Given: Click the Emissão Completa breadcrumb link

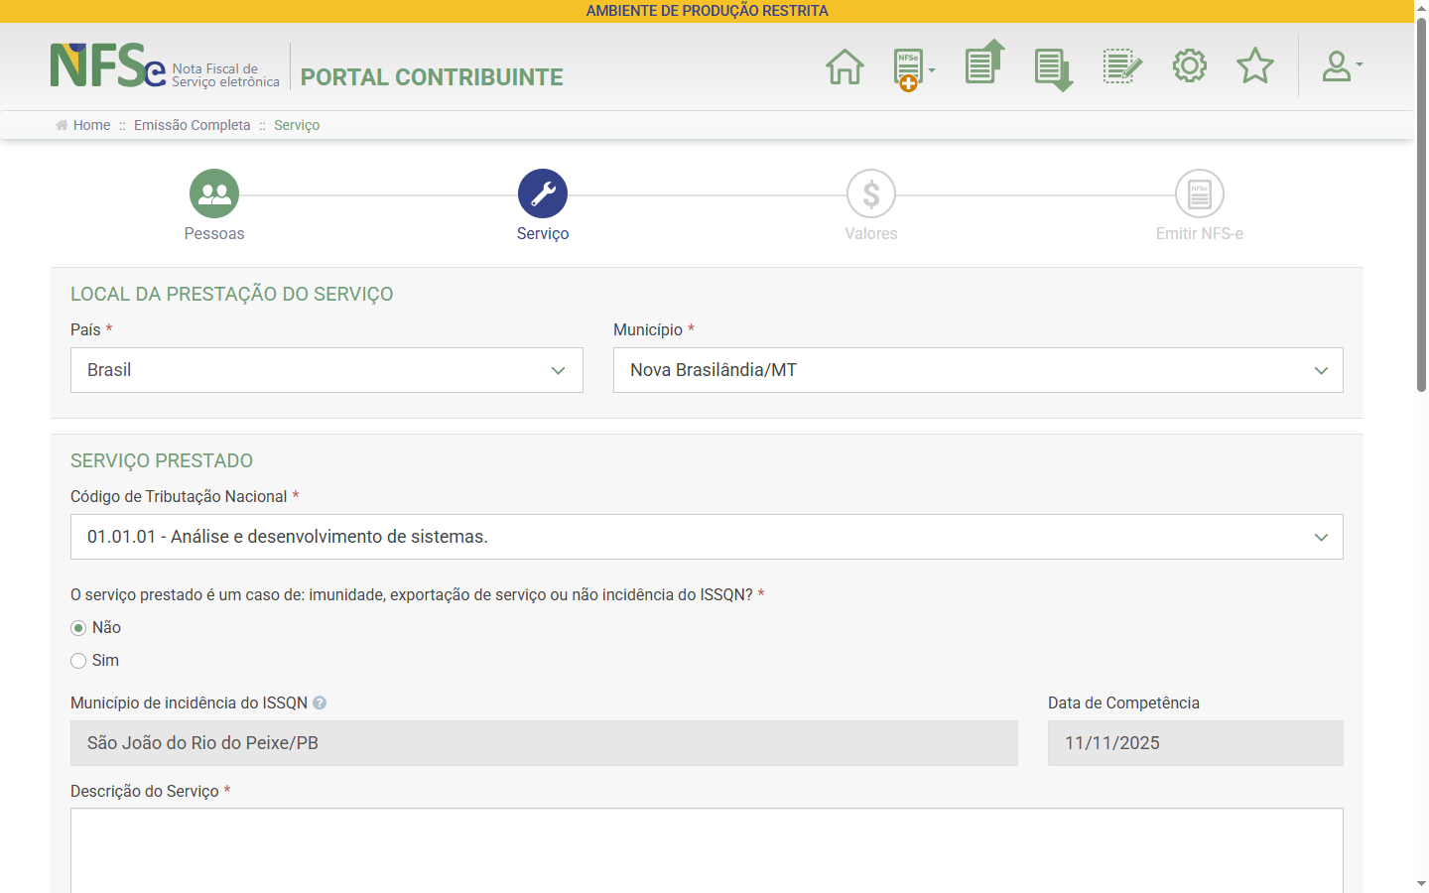Looking at the screenshot, I should (192, 125).
